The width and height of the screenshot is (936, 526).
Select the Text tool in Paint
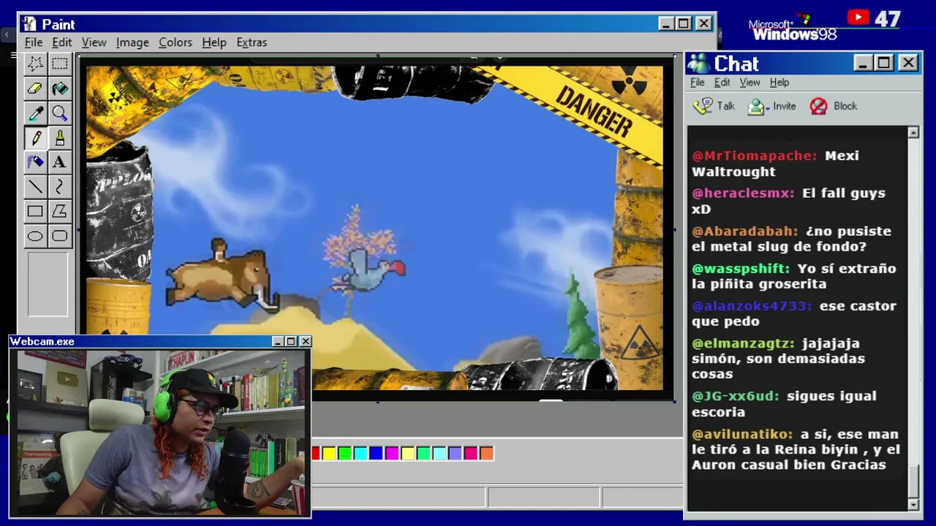(60, 162)
